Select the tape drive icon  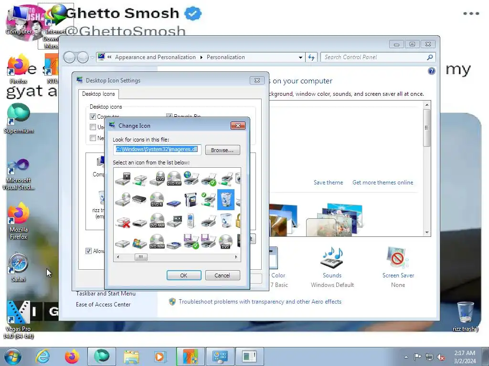pyautogui.click(x=174, y=221)
